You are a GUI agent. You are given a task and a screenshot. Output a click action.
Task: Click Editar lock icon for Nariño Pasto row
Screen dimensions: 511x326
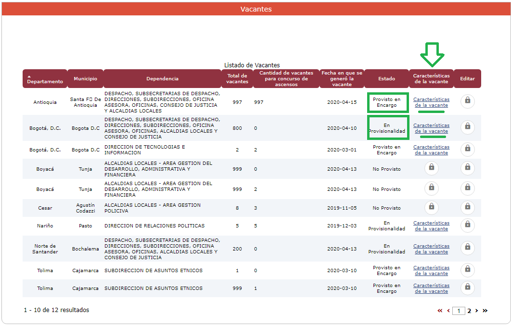pos(467,226)
